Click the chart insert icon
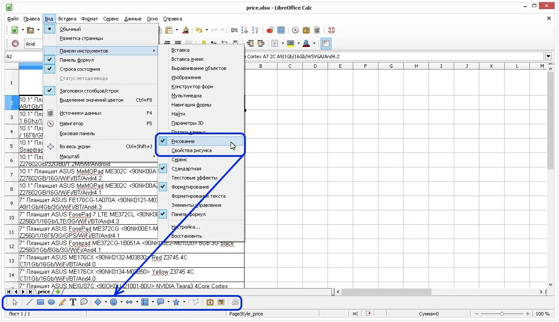 [x=270, y=30]
